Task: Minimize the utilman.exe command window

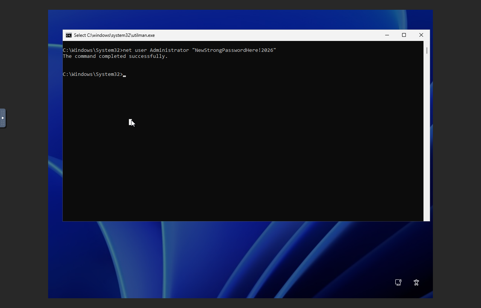Action: (387, 35)
